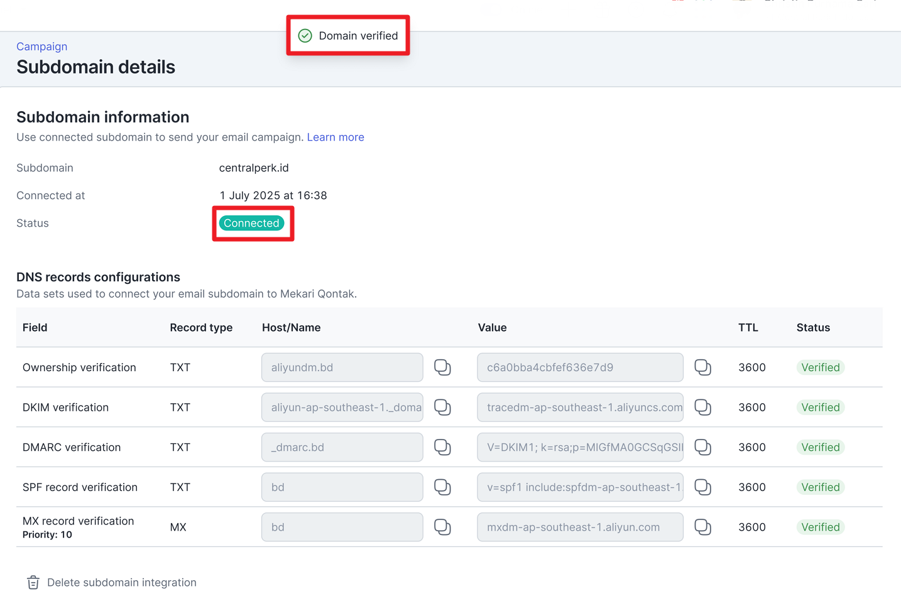Image resolution: width=901 pixels, height=606 pixels.
Task: Copy the MX record host name
Action: [x=442, y=527]
